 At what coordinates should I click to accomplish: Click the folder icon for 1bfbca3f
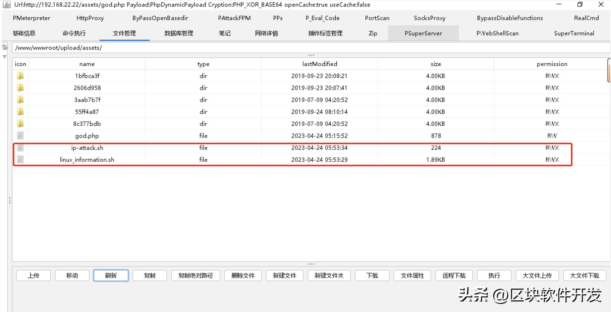pyautogui.click(x=20, y=76)
